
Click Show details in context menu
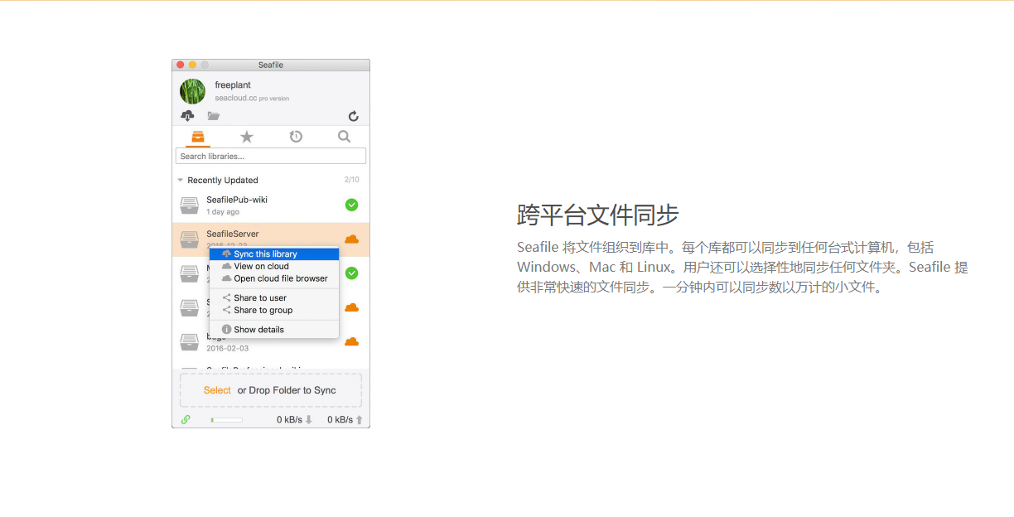point(258,330)
